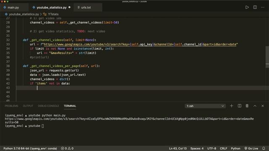This screenshot has width=269, height=151.
Task: Change indentation via Spaces: 4
Action: click(x=197, y=148)
